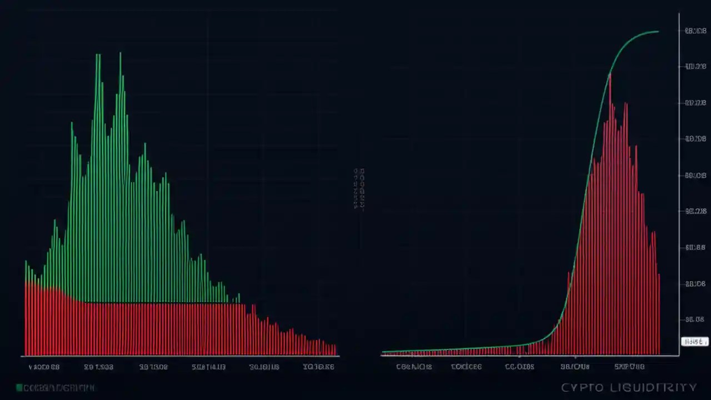Screen dimensions: 711x400
Task: Switch to the right liquidity chart panel
Action: pyautogui.click(x=528, y=194)
